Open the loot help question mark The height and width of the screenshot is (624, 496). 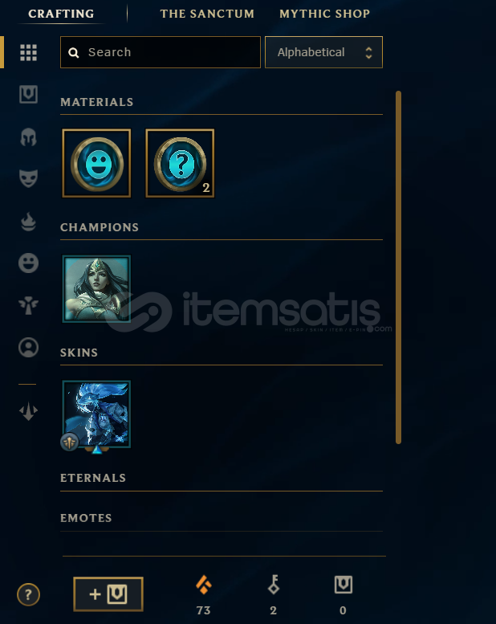tap(28, 594)
